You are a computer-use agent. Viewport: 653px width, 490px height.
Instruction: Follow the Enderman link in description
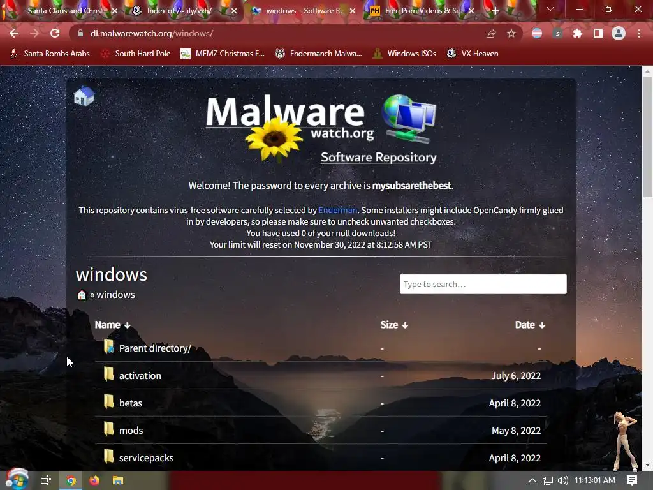tap(338, 210)
